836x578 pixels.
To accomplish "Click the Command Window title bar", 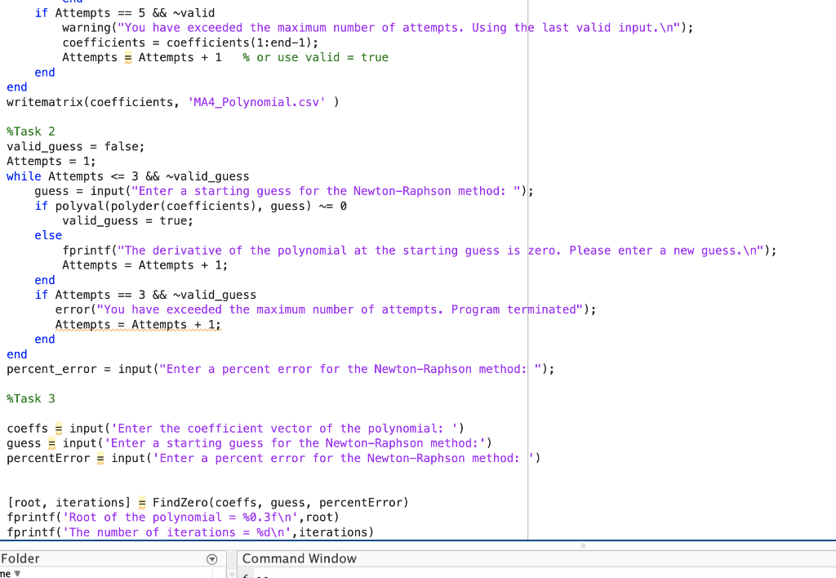I will tap(536, 558).
